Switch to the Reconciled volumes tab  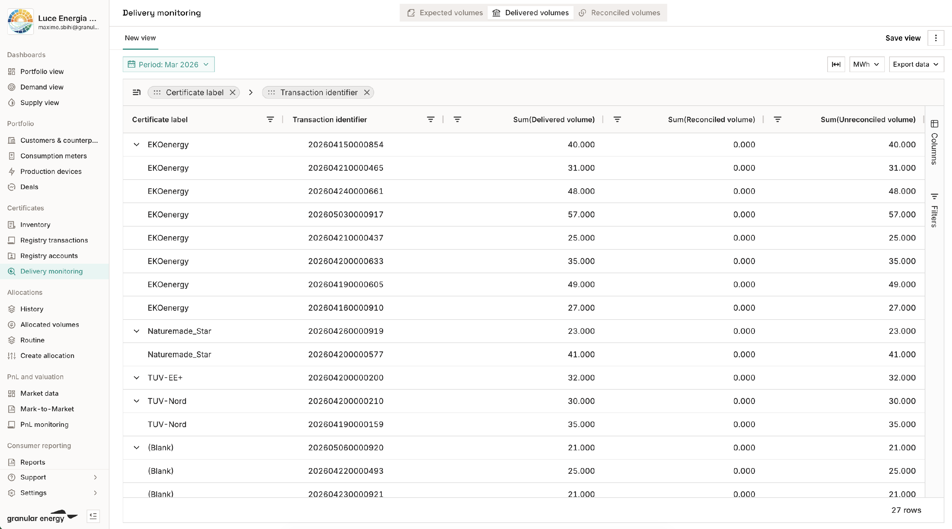[x=619, y=13]
